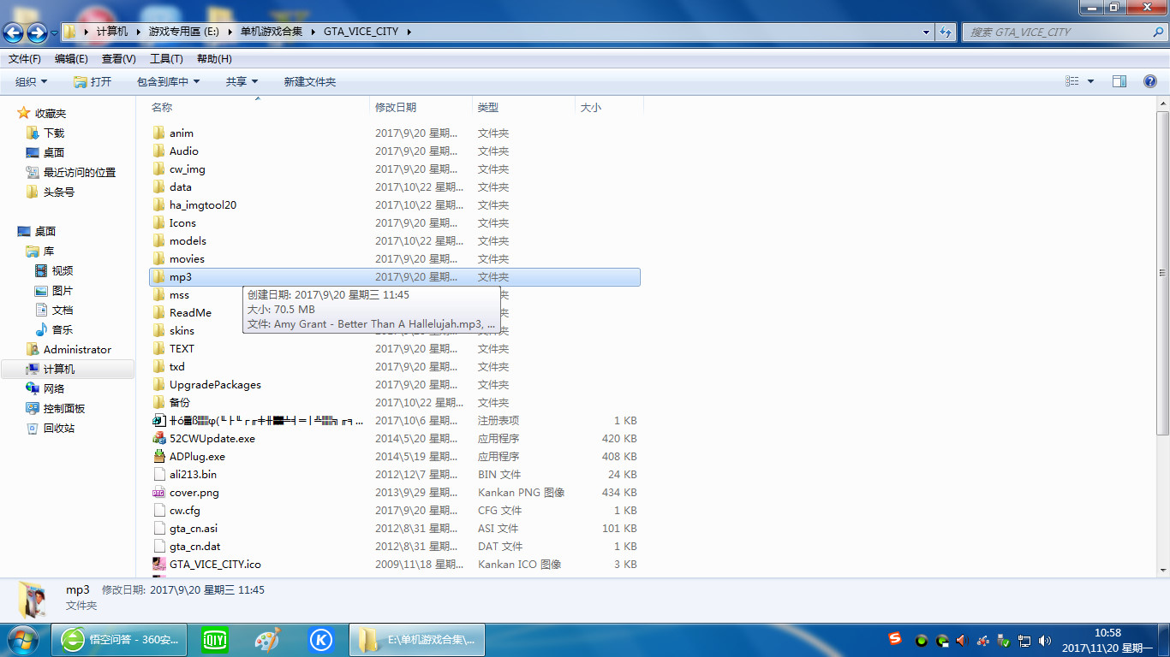The image size is (1170, 657).
Task: Select 回收站 in navigation pane
Action: [59, 428]
